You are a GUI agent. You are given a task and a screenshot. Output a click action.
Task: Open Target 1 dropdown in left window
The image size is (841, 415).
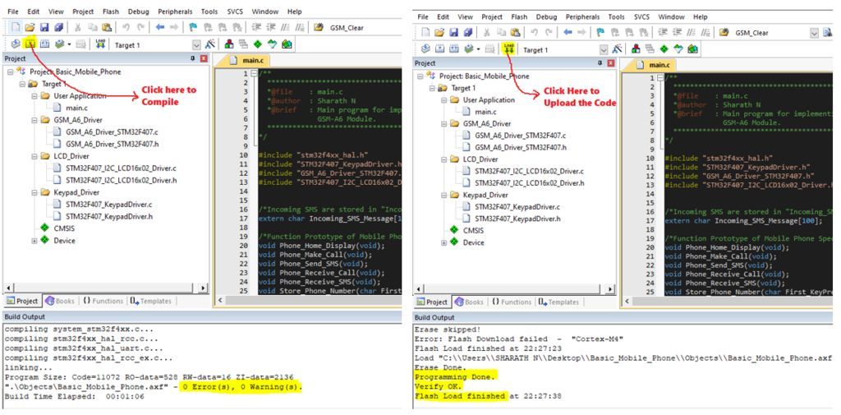(x=195, y=45)
